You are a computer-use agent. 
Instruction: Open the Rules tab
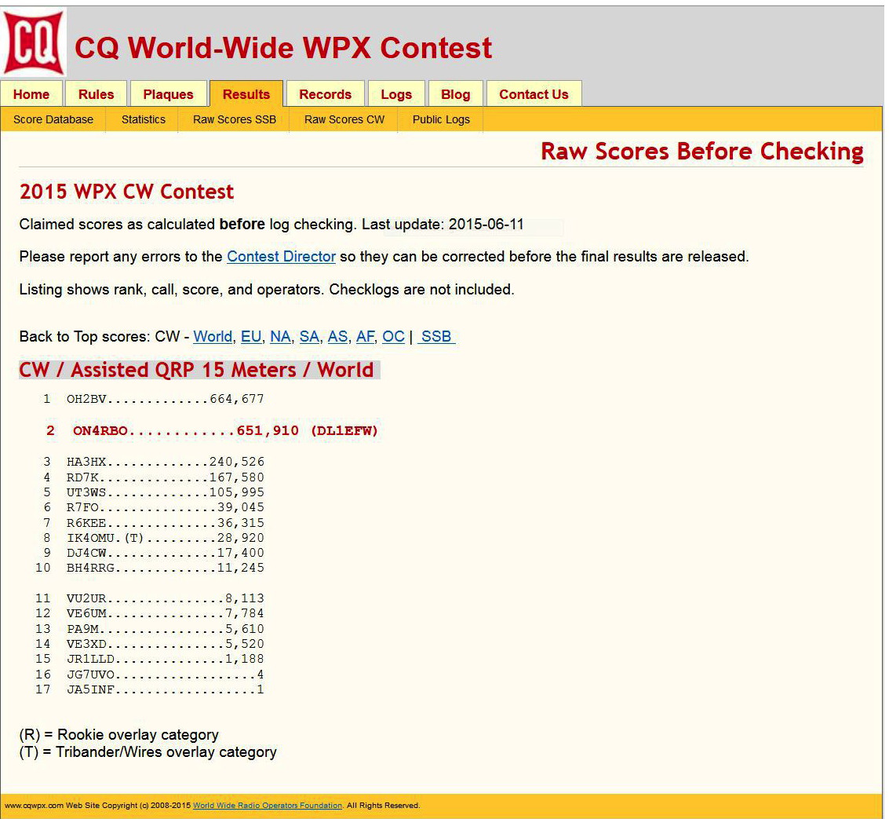[96, 94]
